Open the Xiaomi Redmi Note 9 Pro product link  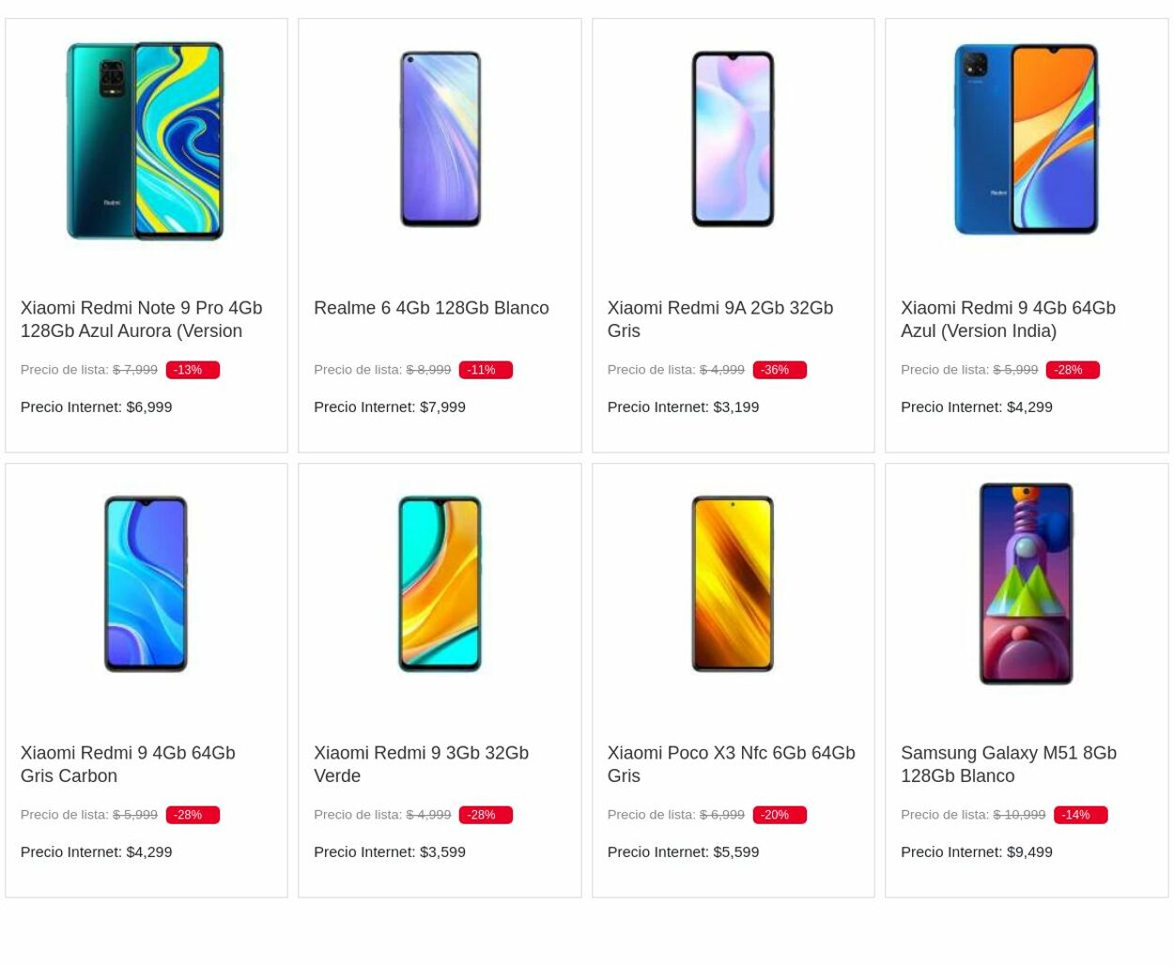[141, 319]
